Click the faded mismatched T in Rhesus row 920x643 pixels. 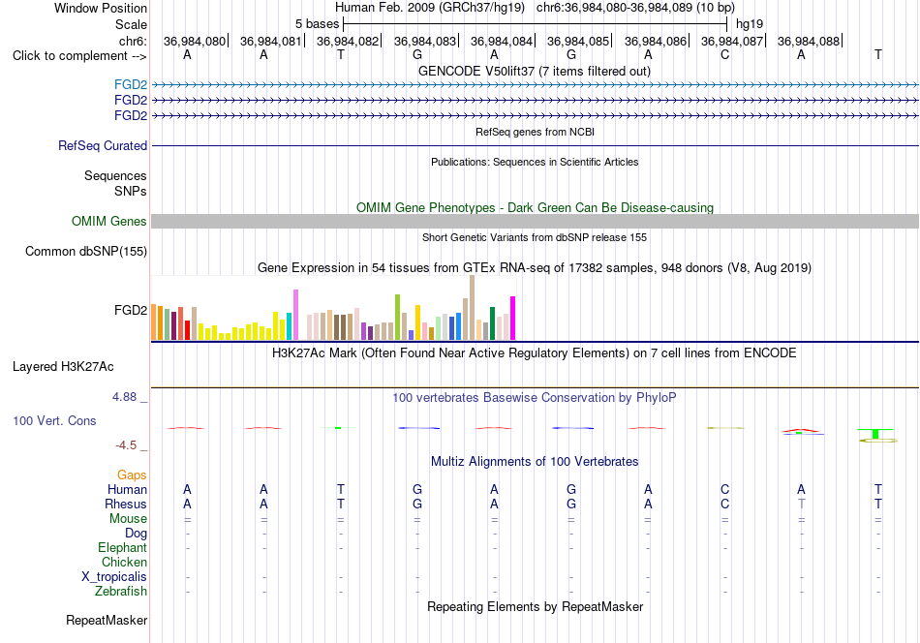801,504
